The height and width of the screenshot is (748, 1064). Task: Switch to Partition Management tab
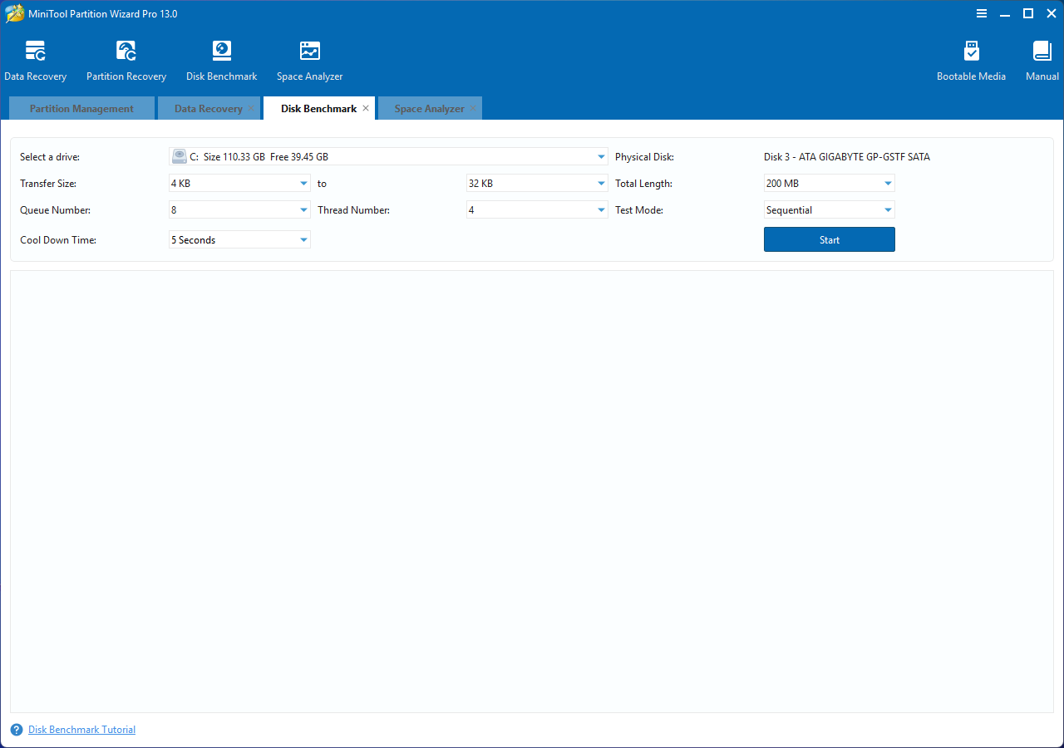[x=81, y=108]
